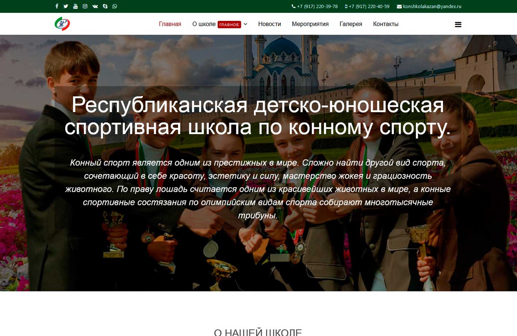The width and height of the screenshot is (517, 336).
Task: Open the hamburger menu icon
Action: click(x=458, y=24)
